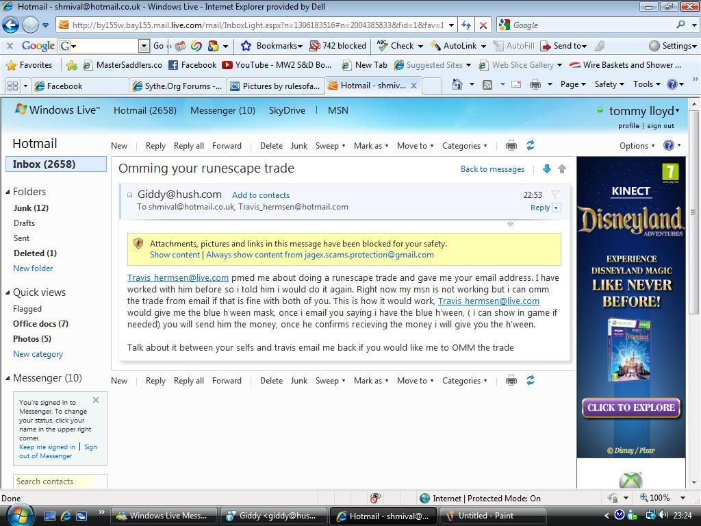701x526 pixels.
Task: Open SkyDrive in the Windows Live header
Action: pyautogui.click(x=287, y=110)
